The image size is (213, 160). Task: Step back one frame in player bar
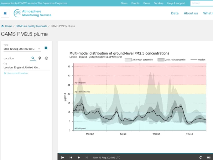tap(71, 157)
